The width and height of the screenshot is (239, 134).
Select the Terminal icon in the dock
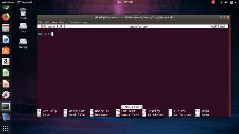tap(6, 106)
